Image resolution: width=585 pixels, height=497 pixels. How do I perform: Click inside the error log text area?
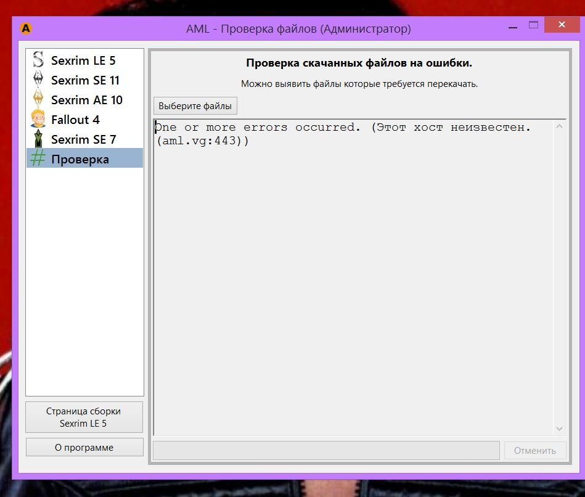pyautogui.click(x=351, y=277)
